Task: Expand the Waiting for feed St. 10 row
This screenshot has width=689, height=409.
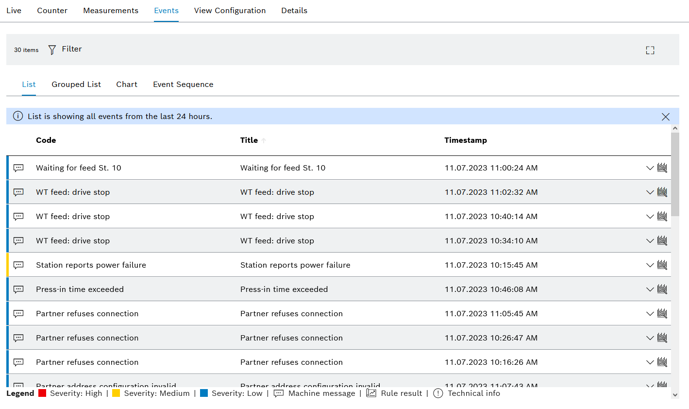Action: pyautogui.click(x=650, y=168)
